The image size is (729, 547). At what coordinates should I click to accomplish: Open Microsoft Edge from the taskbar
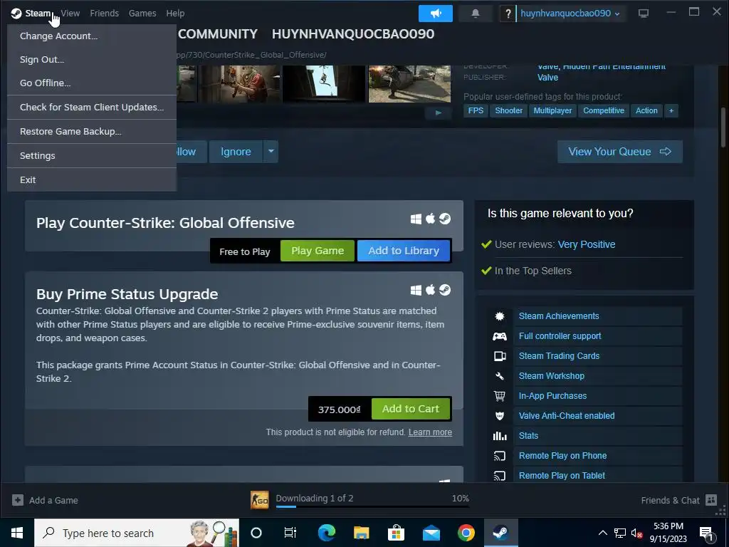(x=326, y=533)
